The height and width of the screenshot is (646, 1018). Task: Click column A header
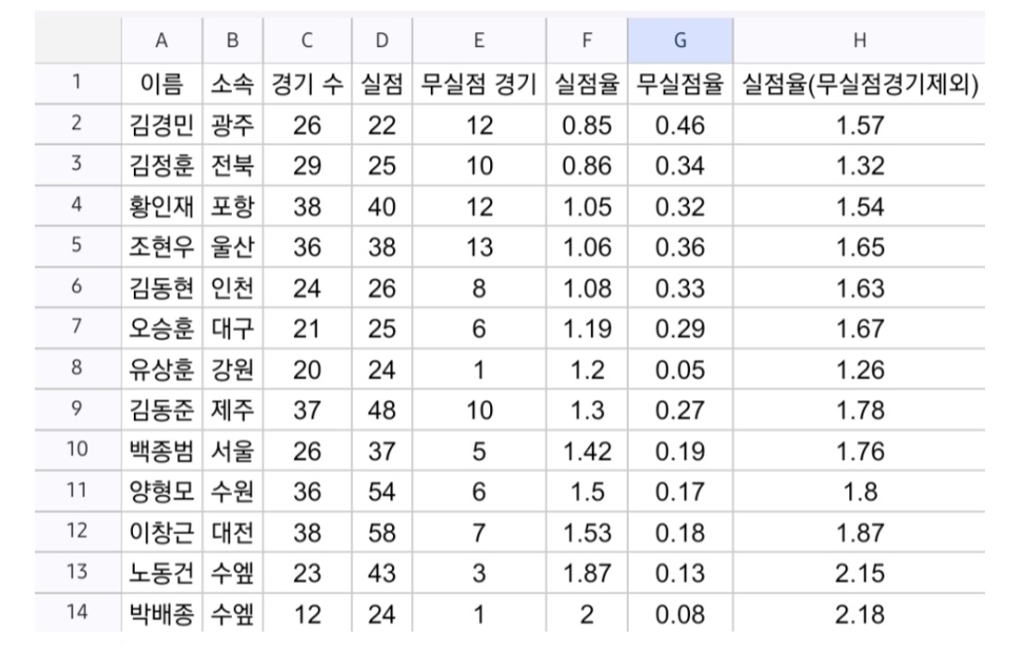click(x=161, y=40)
